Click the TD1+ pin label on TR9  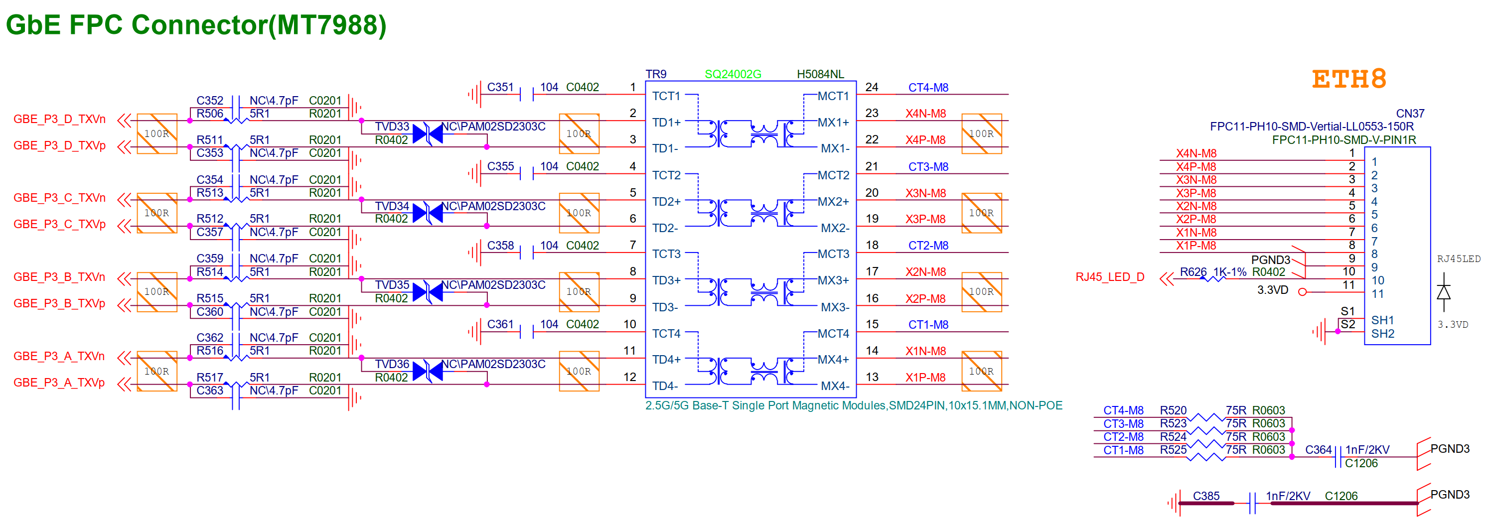[666, 122]
